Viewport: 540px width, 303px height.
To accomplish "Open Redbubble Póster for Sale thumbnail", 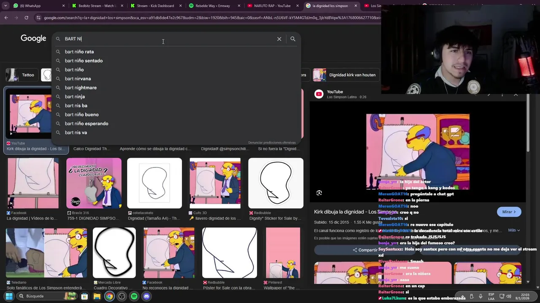I will [x=229, y=253].
